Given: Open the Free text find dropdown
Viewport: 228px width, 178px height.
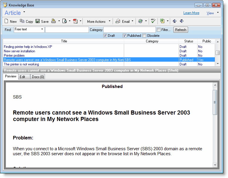Looking at the screenshot, I should tap(42, 30).
